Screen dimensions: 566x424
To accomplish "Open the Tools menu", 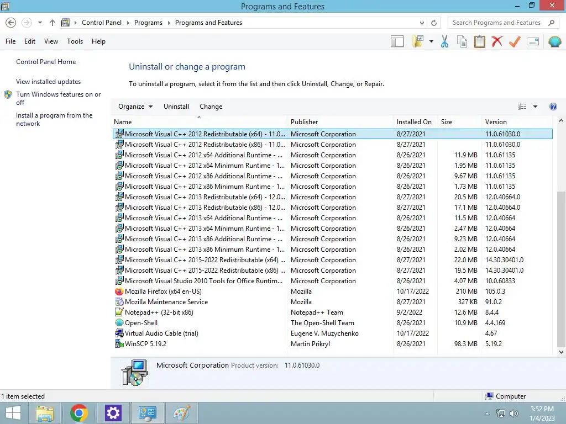I will coord(75,41).
